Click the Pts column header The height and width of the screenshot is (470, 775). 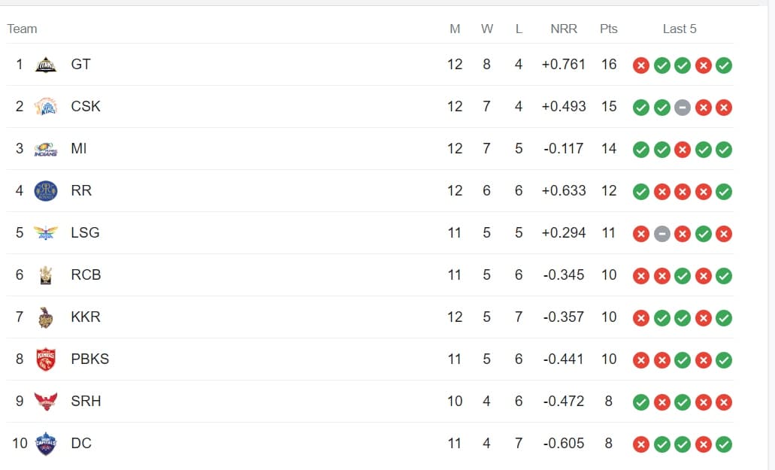coord(609,29)
